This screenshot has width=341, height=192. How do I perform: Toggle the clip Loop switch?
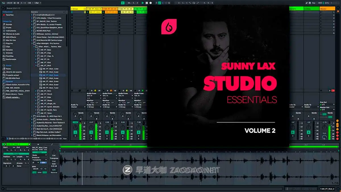[16, 154]
